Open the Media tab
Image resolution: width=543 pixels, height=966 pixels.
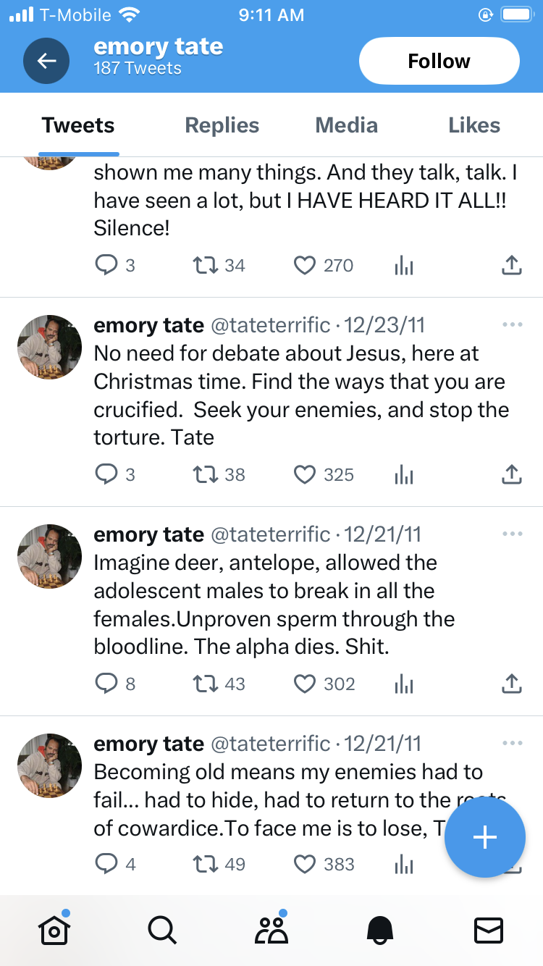[347, 125]
